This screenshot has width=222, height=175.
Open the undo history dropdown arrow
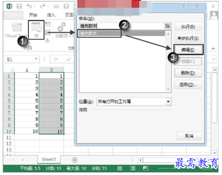pyautogui.click(x=34, y=6)
